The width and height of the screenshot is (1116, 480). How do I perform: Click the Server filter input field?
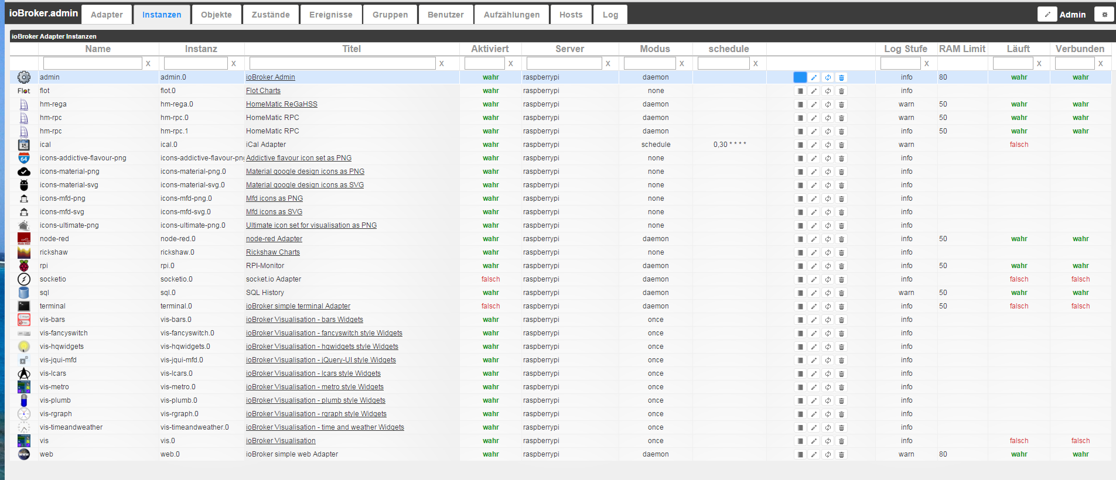pos(564,63)
